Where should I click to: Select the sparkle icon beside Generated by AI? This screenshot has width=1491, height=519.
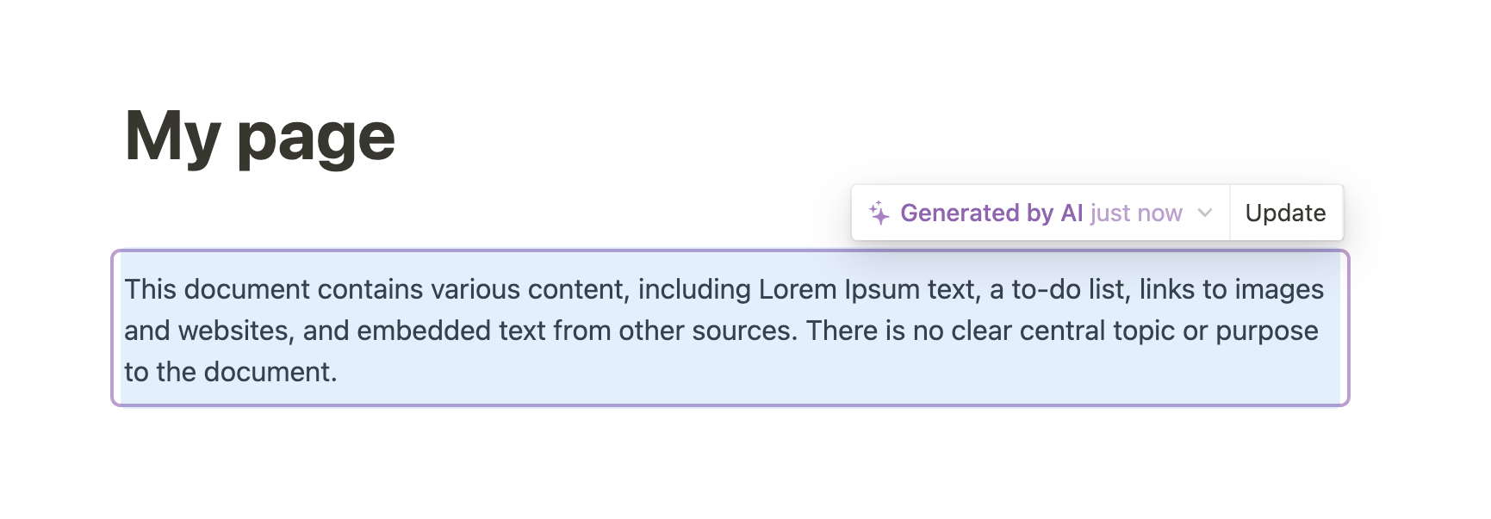pyautogui.click(x=879, y=213)
